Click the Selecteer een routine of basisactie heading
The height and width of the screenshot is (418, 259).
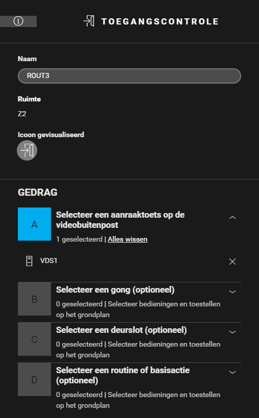(123, 375)
